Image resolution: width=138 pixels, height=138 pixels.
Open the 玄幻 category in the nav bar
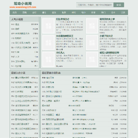point(34,13)
